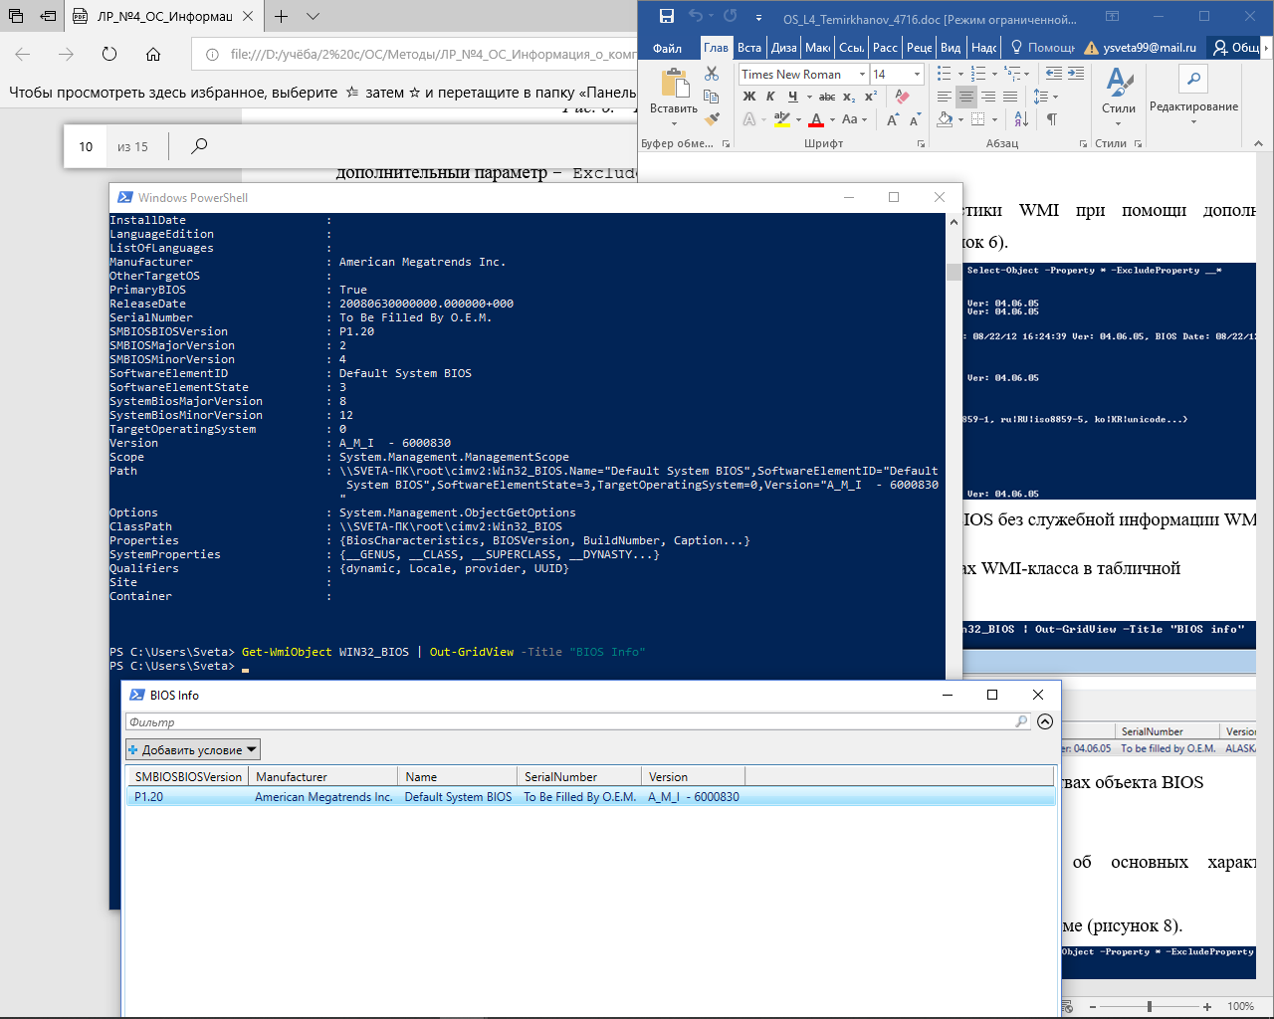
Task: Click the search magnifier in the PDF toolbar
Action: [199, 146]
